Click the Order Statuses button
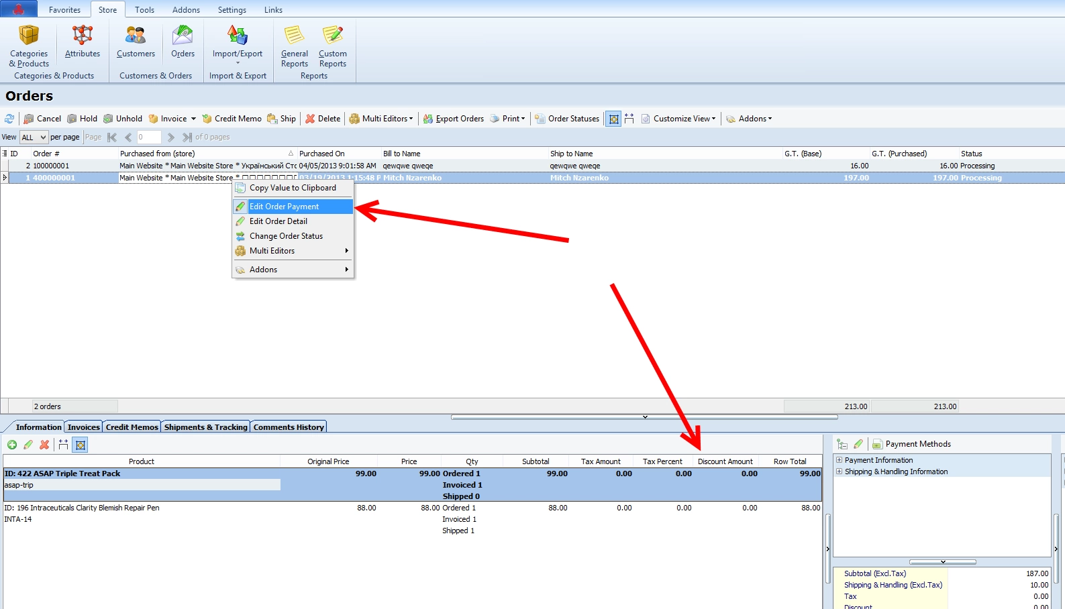The height and width of the screenshot is (609, 1065). coord(567,119)
